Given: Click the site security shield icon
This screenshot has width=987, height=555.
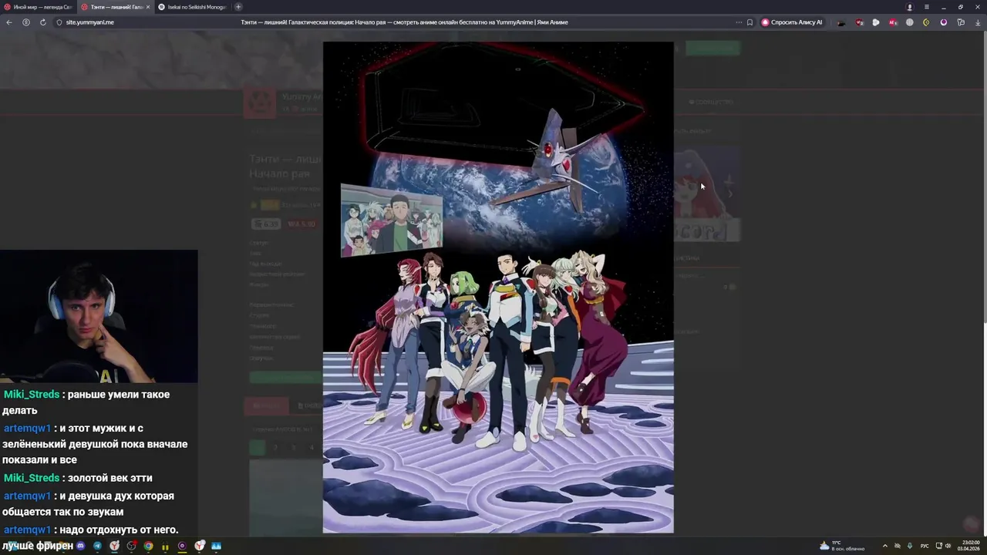Looking at the screenshot, I should pos(59,22).
